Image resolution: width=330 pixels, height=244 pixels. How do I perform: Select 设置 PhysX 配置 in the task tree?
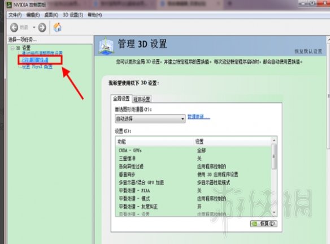click(x=37, y=67)
